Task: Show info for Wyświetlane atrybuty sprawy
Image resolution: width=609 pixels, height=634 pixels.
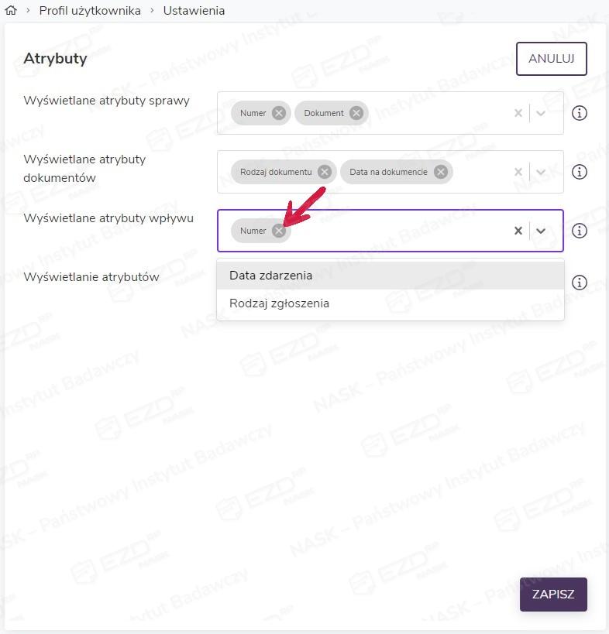Action: point(579,113)
